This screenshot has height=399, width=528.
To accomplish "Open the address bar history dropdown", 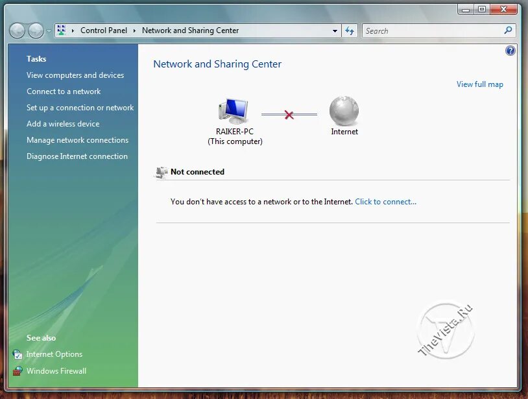I will tap(335, 31).
